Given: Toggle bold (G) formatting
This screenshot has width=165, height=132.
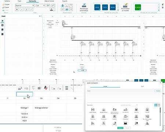Looking at the screenshot, I should click(x=17, y=10).
